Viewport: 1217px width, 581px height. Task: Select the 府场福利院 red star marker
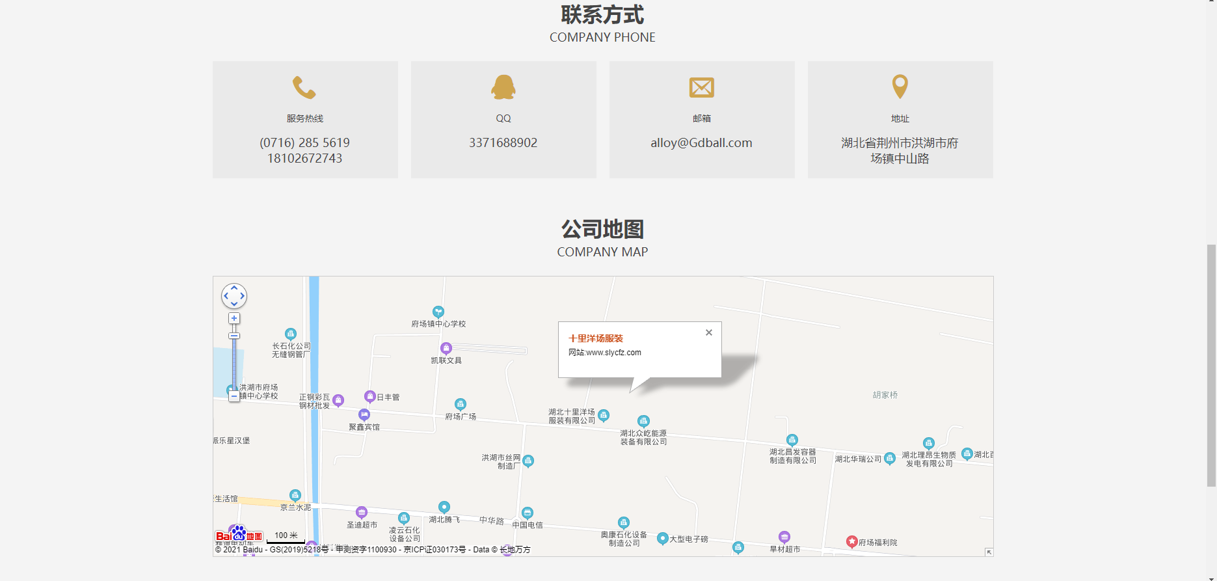point(851,541)
